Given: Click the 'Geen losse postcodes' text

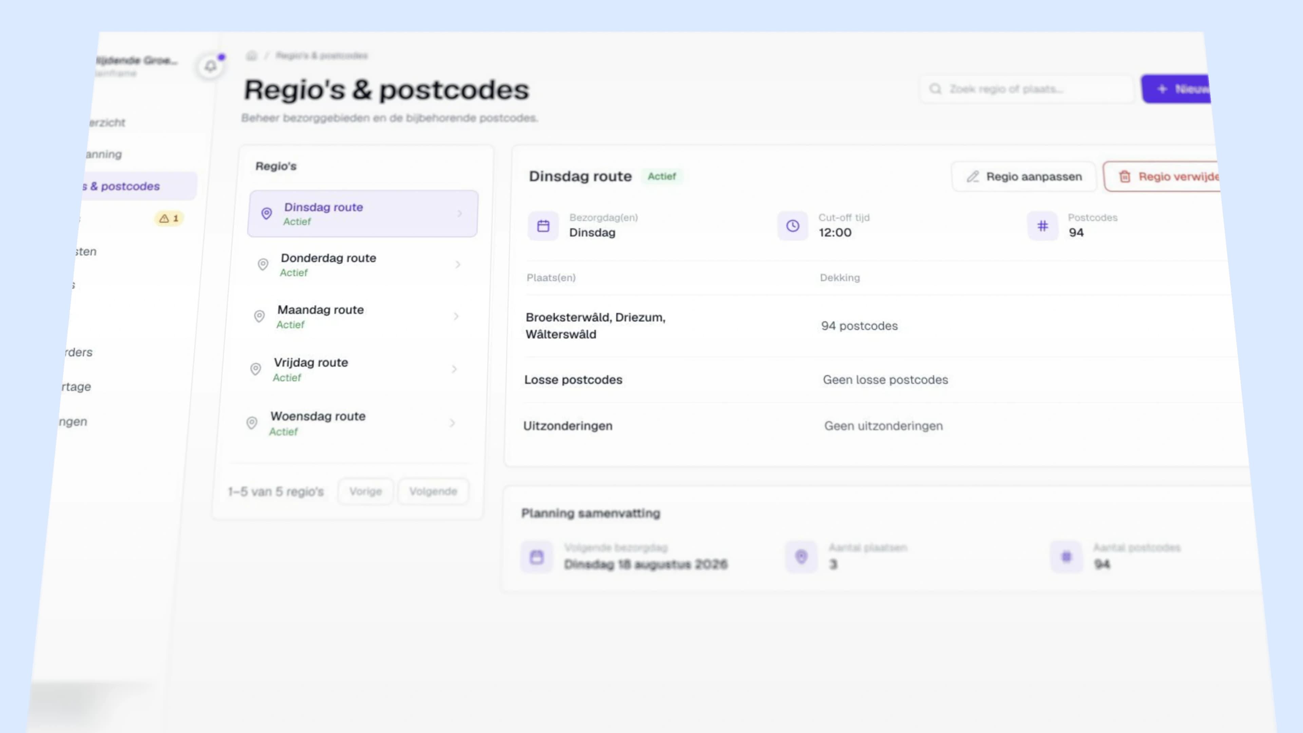Looking at the screenshot, I should pyautogui.click(x=885, y=380).
